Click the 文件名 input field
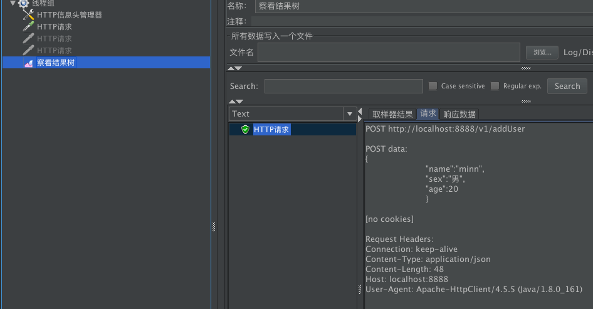593x309 pixels. [389, 52]
